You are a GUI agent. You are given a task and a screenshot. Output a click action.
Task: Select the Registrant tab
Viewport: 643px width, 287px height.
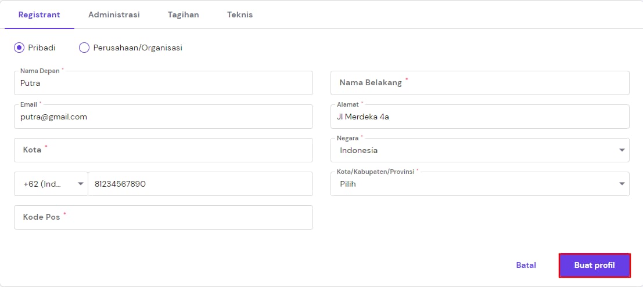tap(39, 14)
